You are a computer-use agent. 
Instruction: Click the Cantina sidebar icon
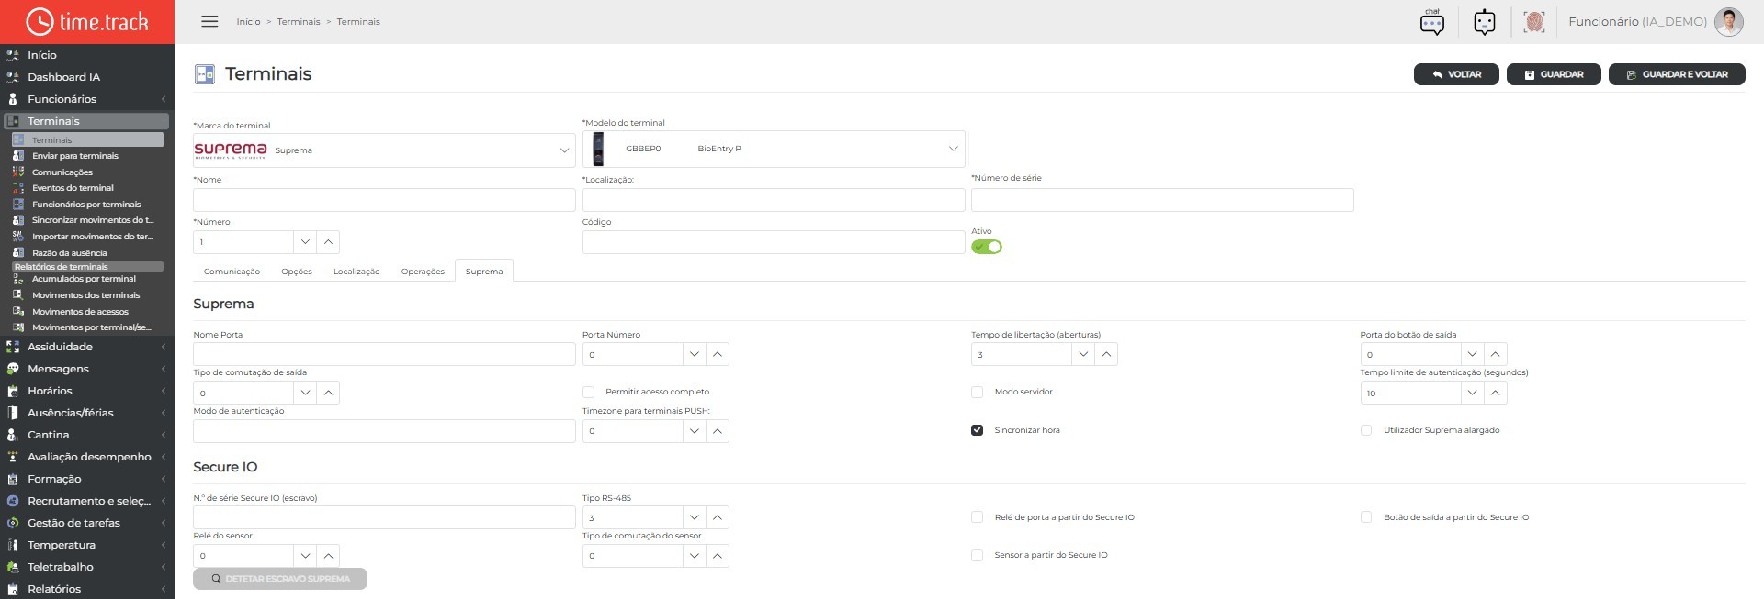(x=13, y=435)
